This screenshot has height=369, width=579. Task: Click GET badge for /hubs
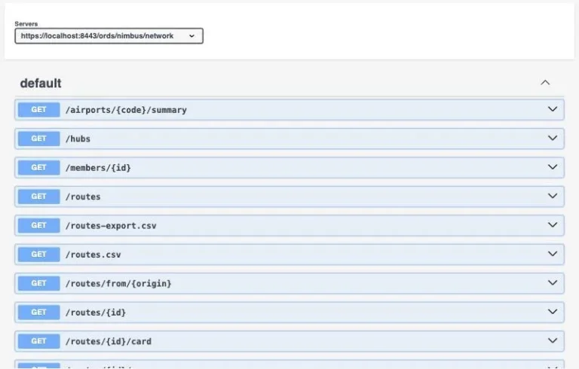[x=38, y=139]
